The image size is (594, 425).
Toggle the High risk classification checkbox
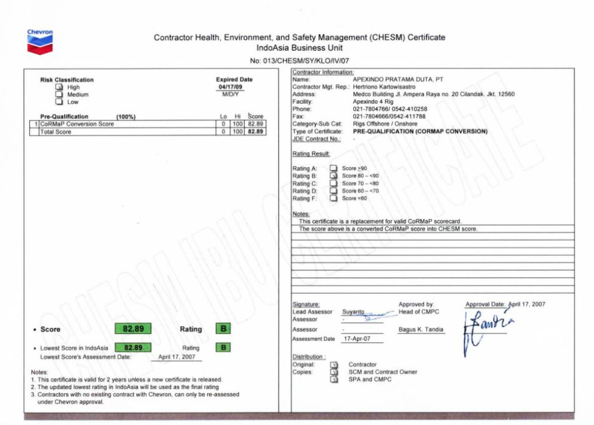tap(59, 87)
